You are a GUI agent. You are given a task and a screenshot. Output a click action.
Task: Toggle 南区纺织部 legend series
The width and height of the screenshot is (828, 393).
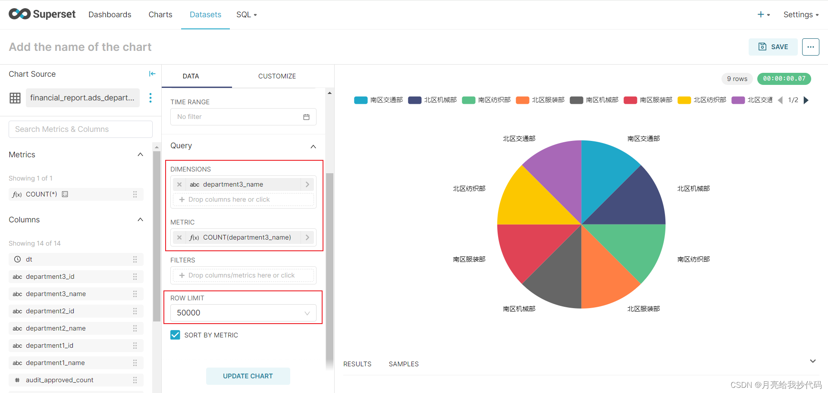click(x=486, y=100)
